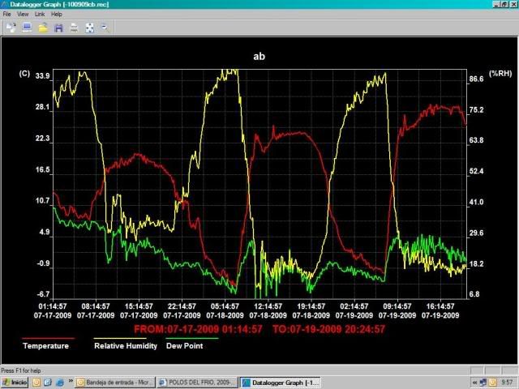Click the 22.3 value on temperature axis
This screenshot has width=519, height=389.
[42, 139]
